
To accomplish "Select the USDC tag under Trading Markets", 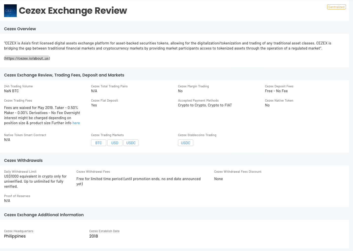I will pyautogui.click(x=131, y=143).
